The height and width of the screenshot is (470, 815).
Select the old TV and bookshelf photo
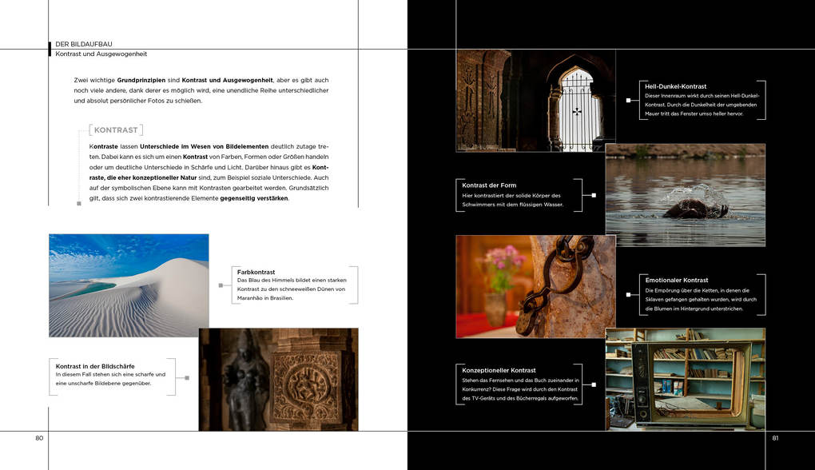click(686, 379)
